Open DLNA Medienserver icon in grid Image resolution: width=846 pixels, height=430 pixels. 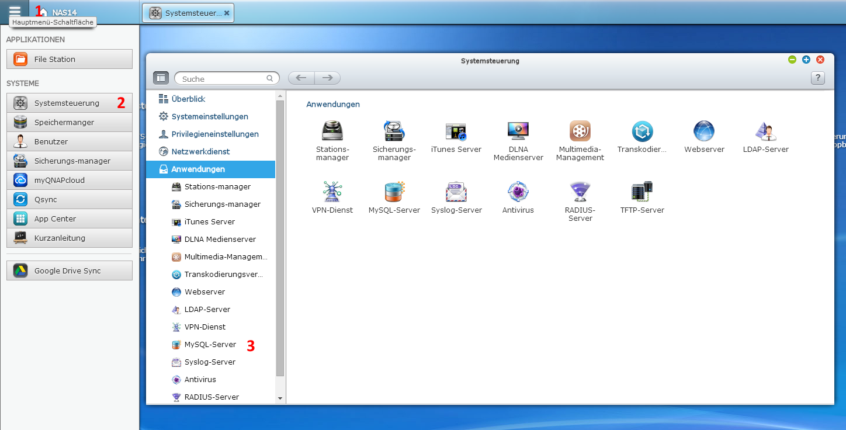click(518, 131)
